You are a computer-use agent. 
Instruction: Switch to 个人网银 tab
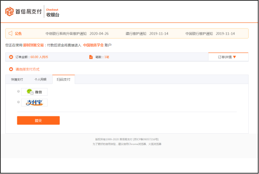point(41,80)
